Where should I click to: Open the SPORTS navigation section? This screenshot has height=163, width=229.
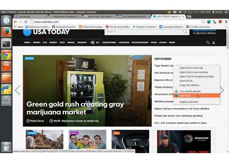pos(37,42)
